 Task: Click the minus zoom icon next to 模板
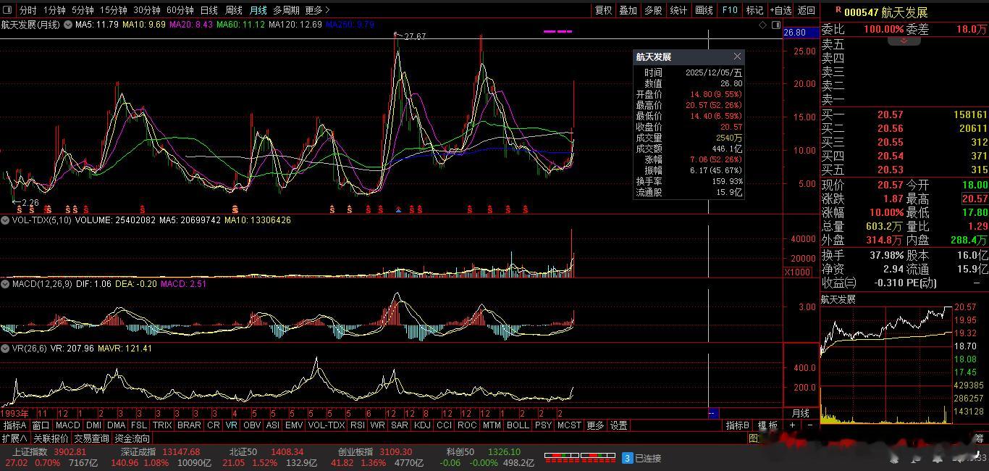point(810,425)
